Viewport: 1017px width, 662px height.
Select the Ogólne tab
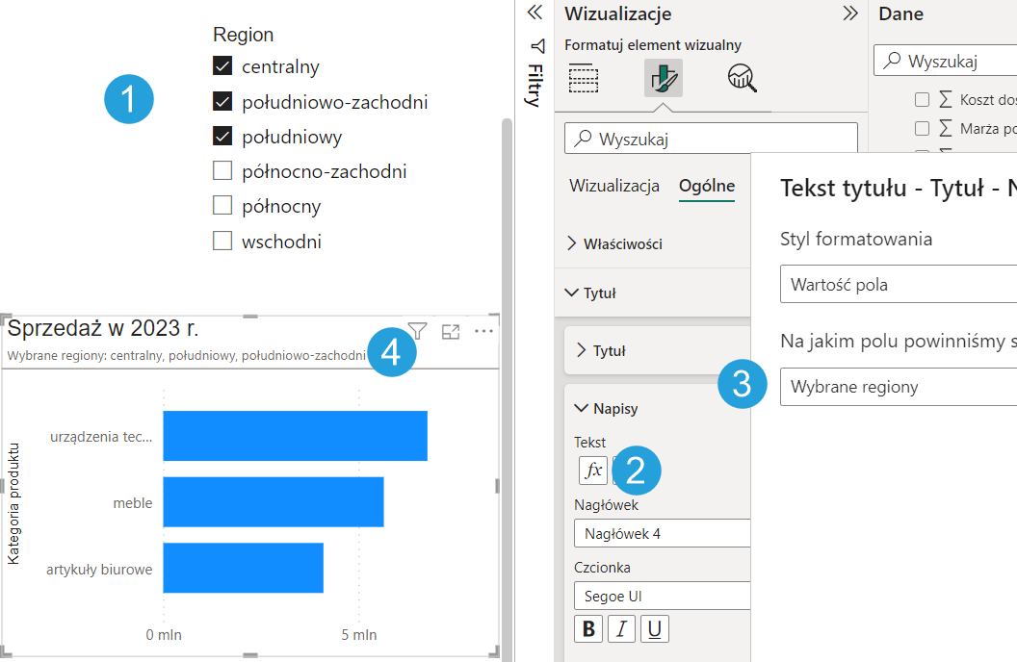706,186
